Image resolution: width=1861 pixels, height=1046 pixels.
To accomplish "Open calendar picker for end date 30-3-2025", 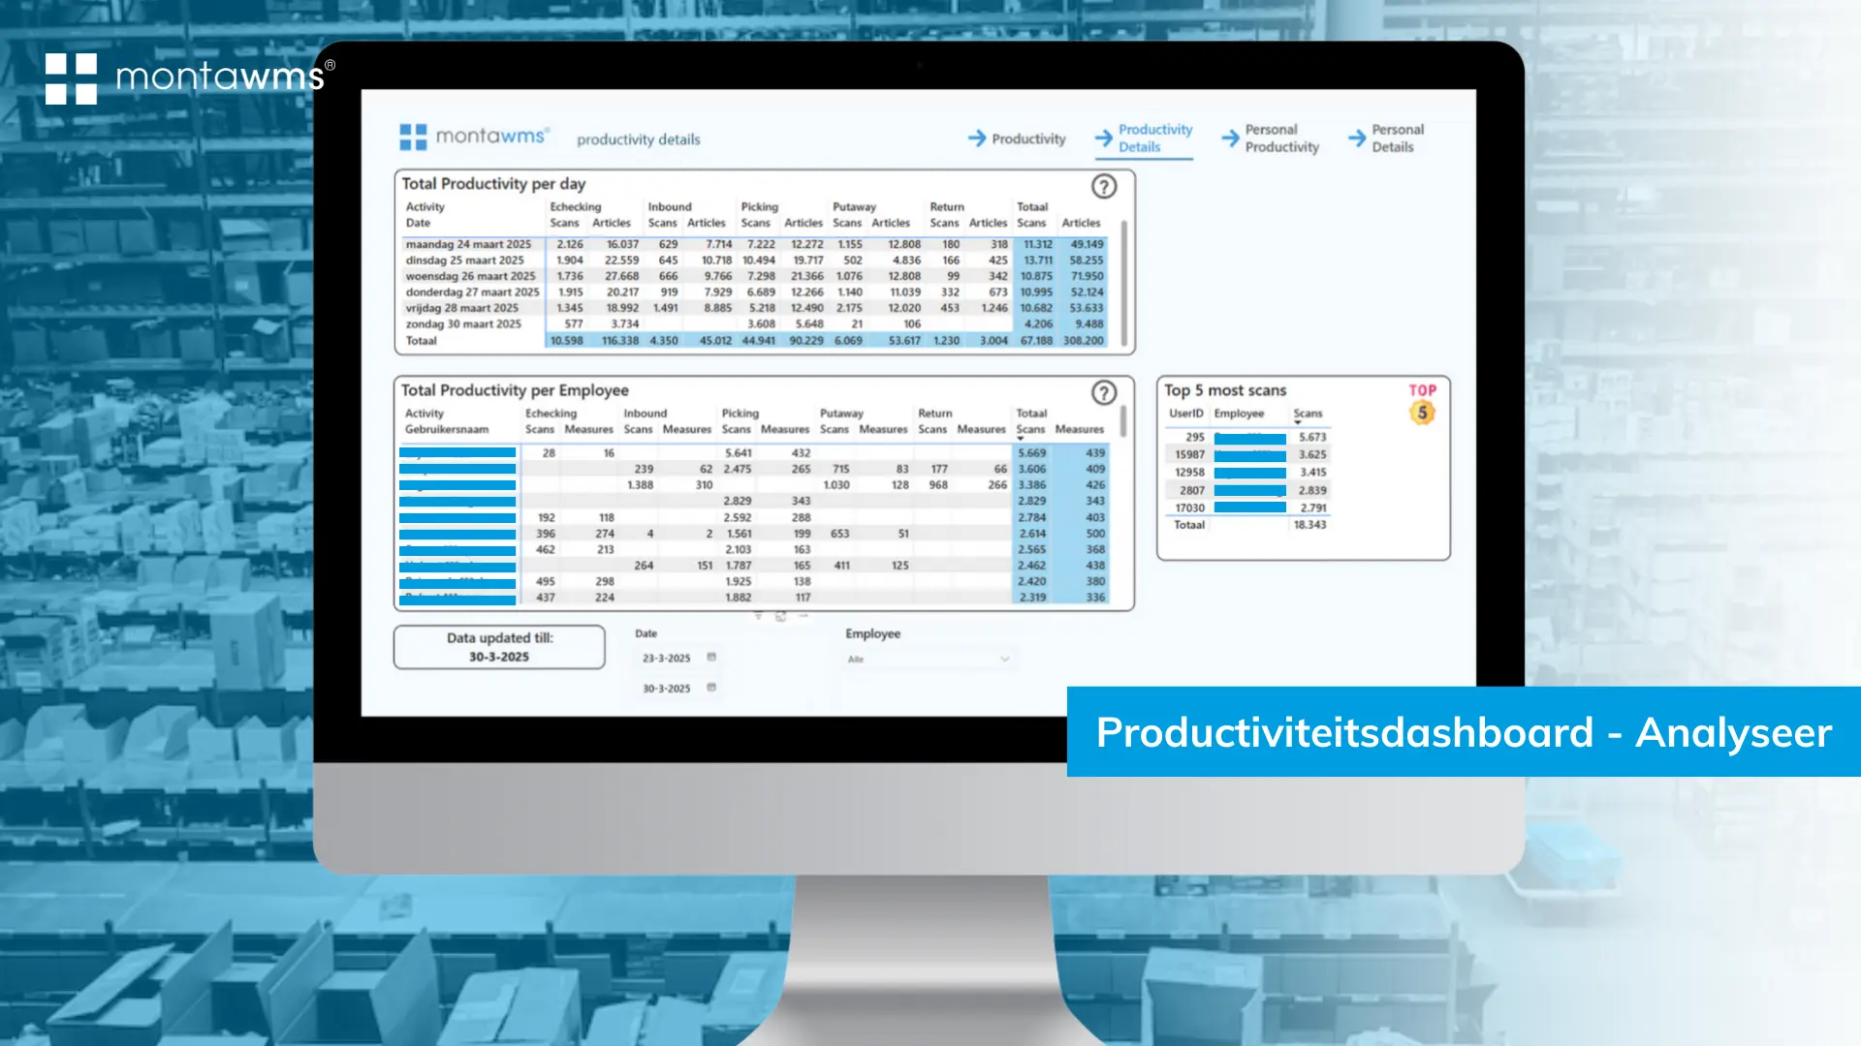I will click(x=711, y=688).
